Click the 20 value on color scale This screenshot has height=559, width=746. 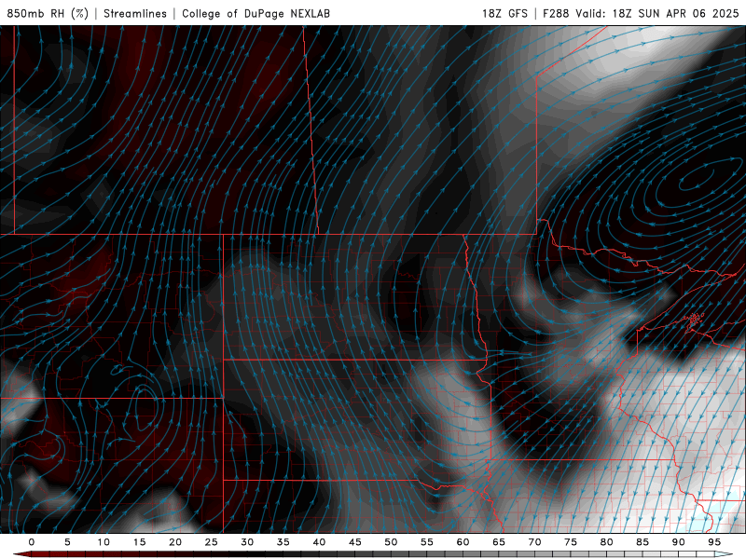(x=175, y=542)
